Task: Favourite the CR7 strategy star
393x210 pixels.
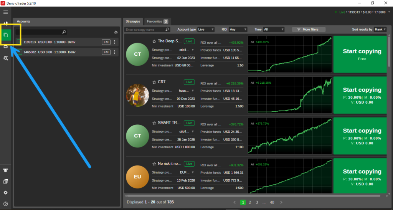Action: (154, 82)
